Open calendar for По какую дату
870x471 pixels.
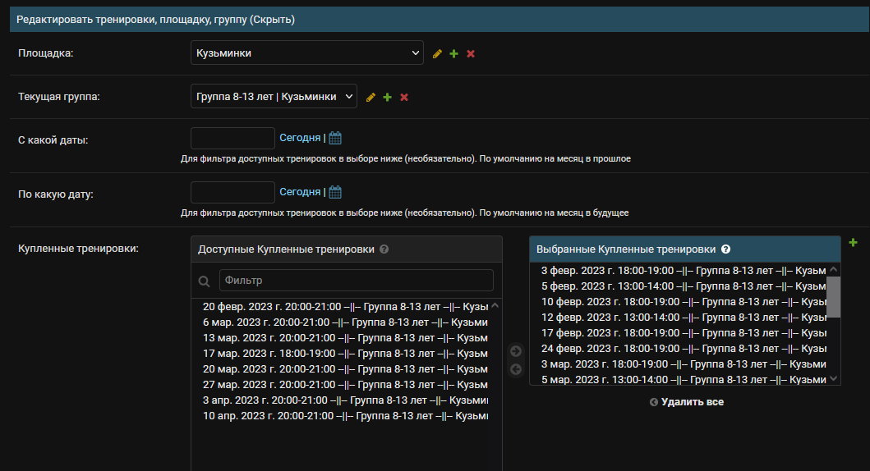(x=335, y=192)
